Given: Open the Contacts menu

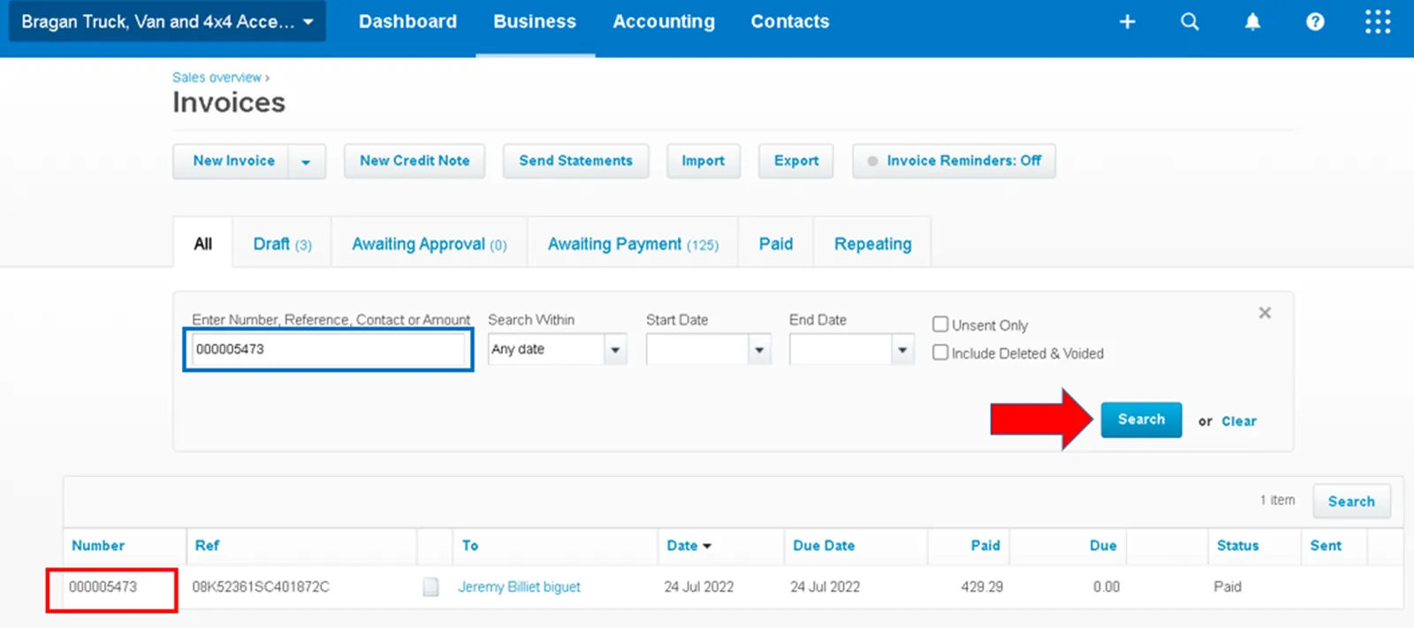Looking at the screenshot, I should coord(790,21).
